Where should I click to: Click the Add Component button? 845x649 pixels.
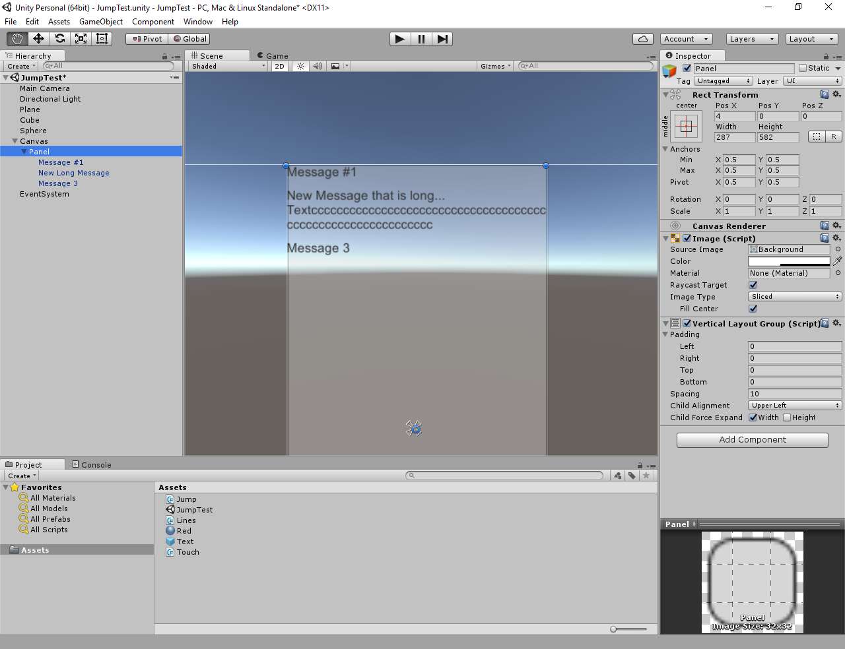tap(752, 440)
